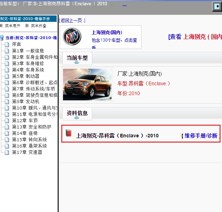Screen dimensions: 222x212
Task: Open 第15章 转向系统
Action: pyautogui.click(x=30, y=140)
